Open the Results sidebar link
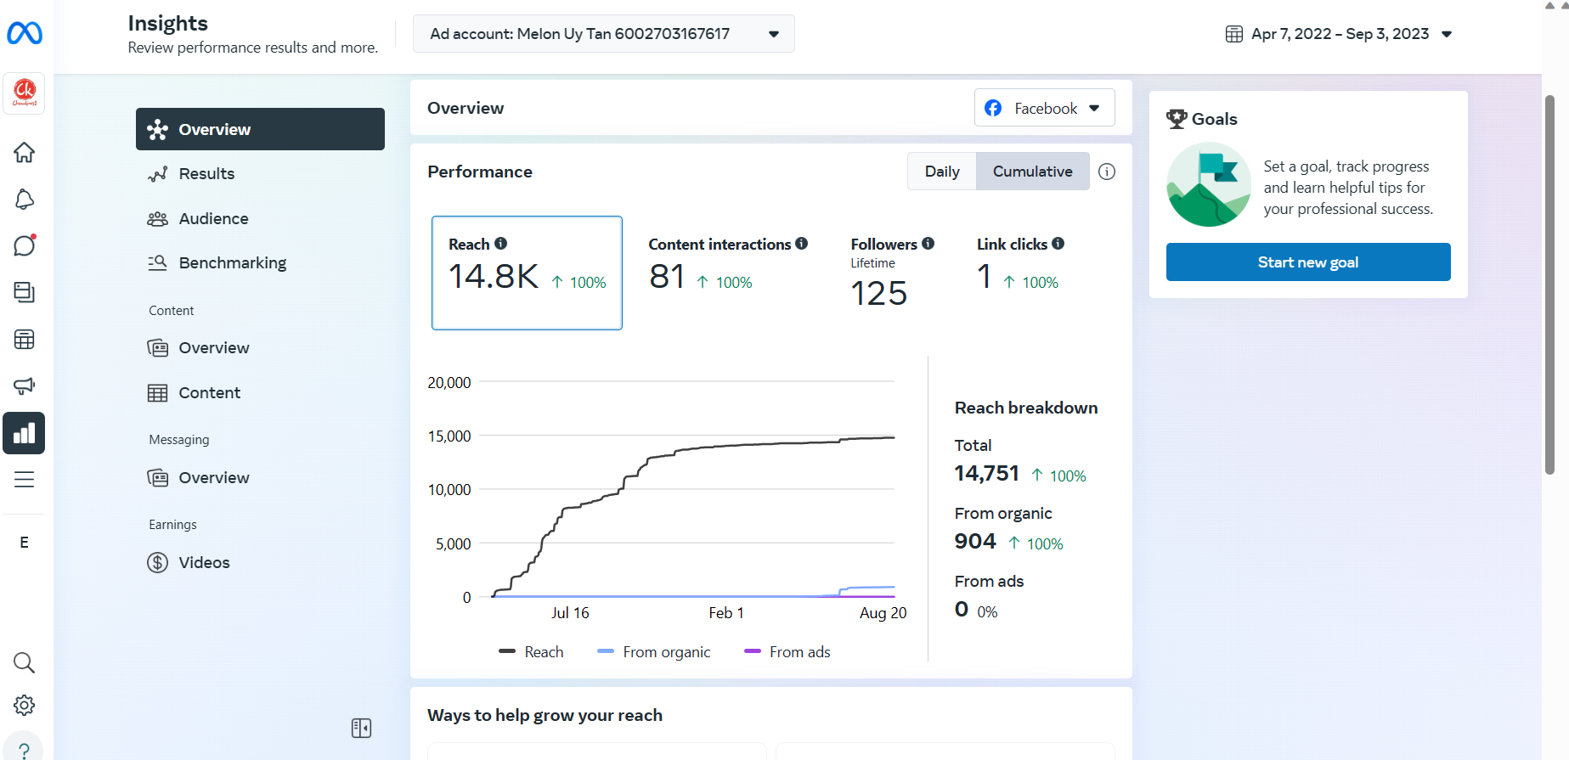 [206, 174]
